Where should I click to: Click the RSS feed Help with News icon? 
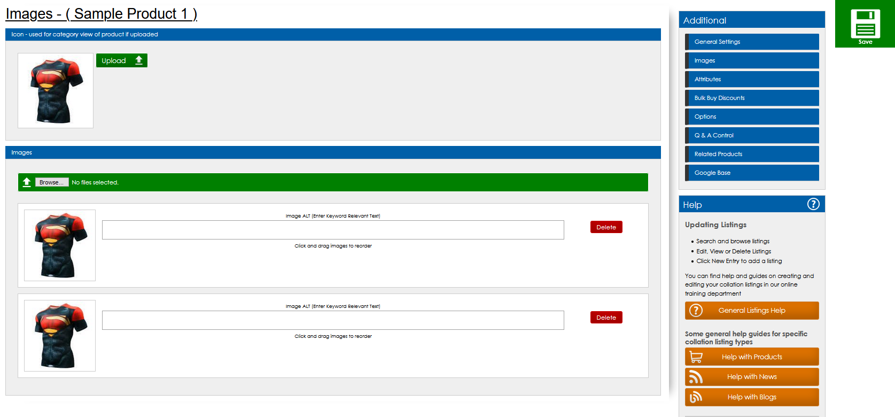pos(696,377)
